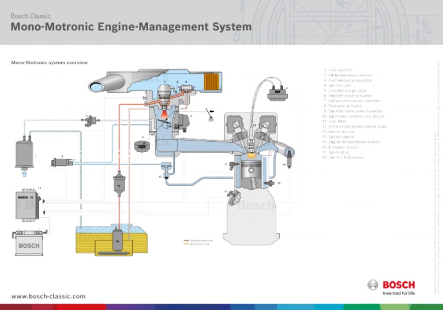Select the ignition coil labeled 4
Image resolution: width=443 pixels, height=310 pixels.
(277, 92)
